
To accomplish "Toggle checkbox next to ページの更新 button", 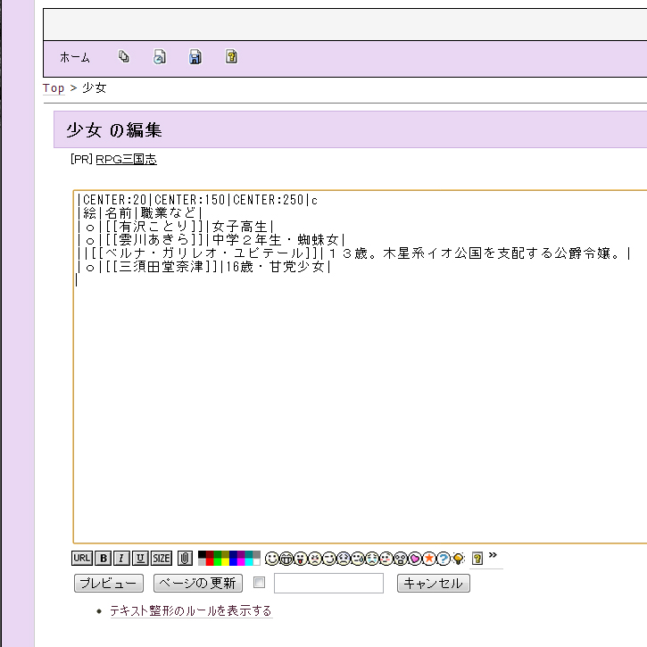I will (x=260, y=584).
